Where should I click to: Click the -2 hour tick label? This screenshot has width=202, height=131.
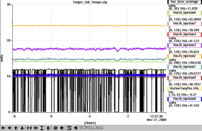pyautogui.click(x=128, y=116)
